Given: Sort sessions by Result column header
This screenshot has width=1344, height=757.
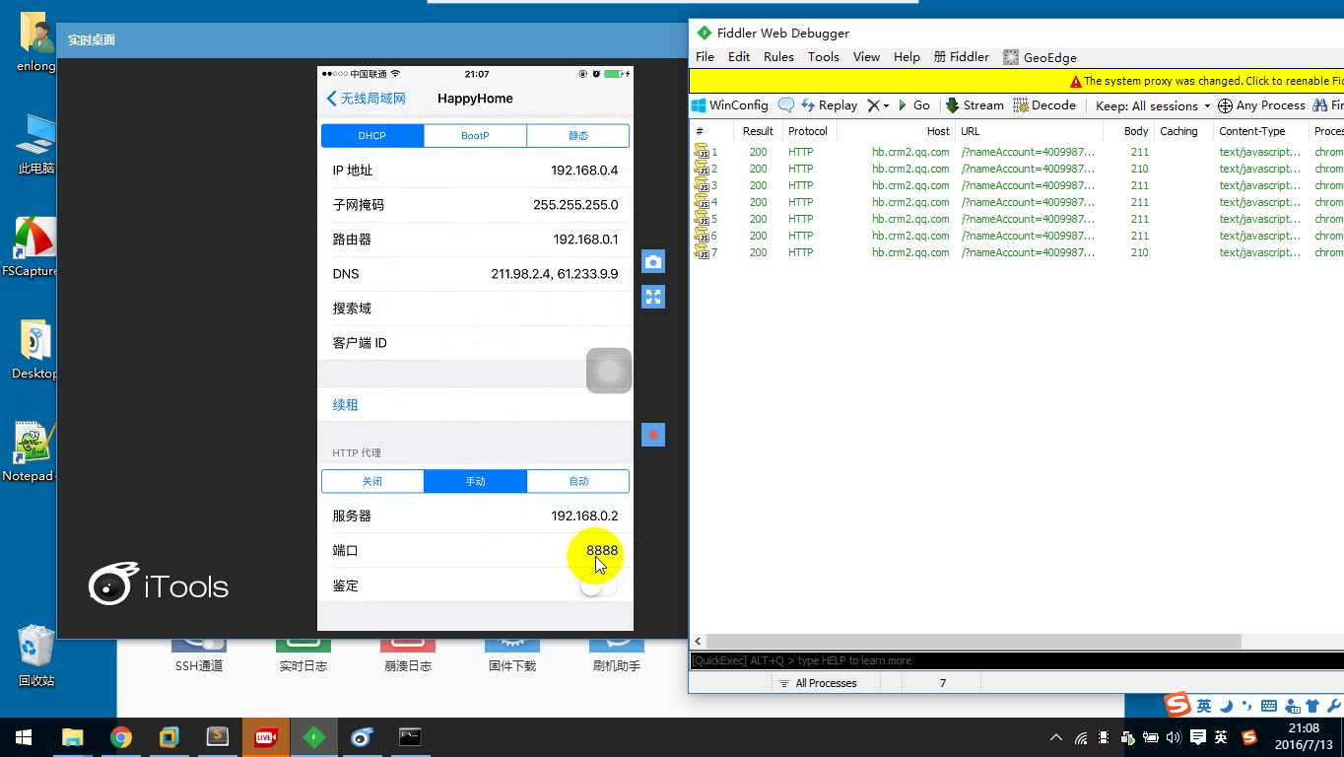Looking at the screenshot, I should (758, 131).
